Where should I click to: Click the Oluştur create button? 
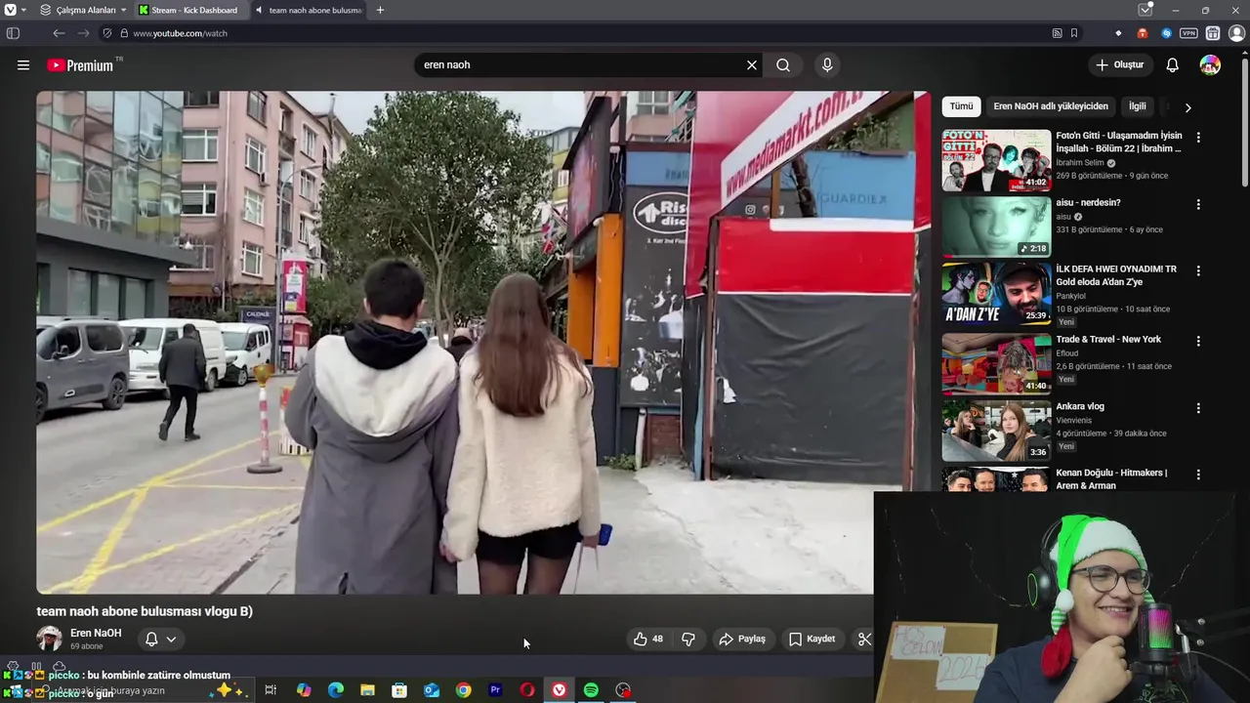pos(1119,65)
